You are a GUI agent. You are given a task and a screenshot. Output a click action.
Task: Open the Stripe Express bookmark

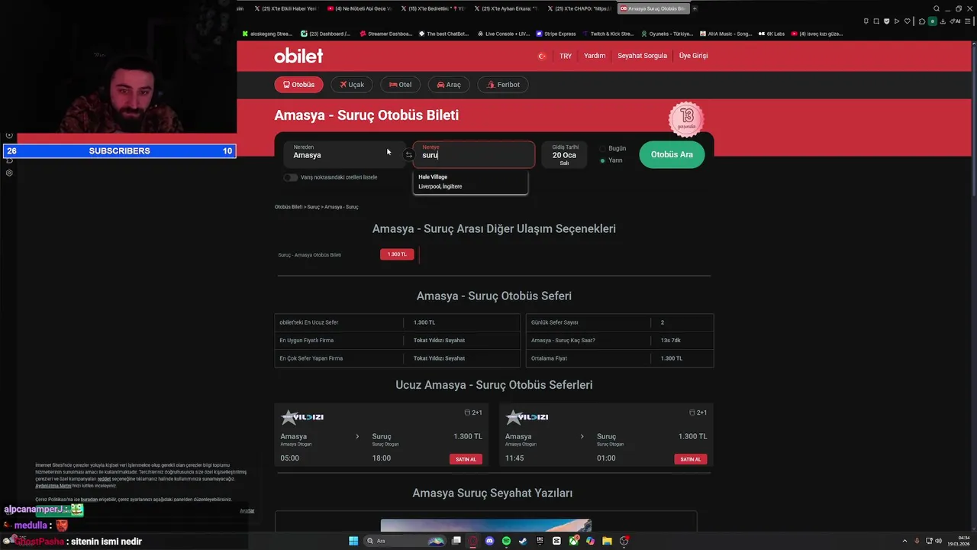click(x=556, y=34)
